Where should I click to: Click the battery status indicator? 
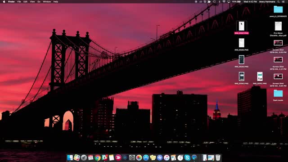pos(236,2)
